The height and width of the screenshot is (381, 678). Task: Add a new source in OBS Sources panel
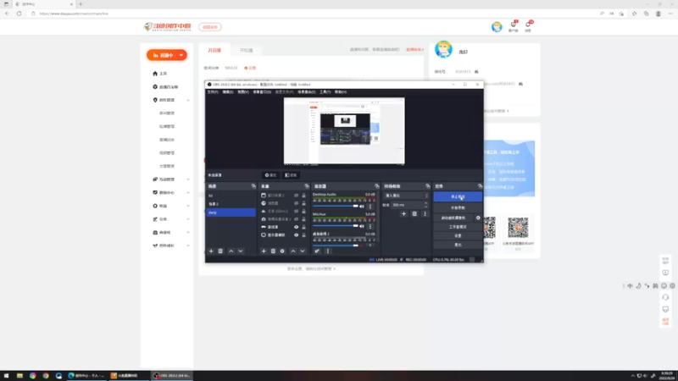(264, 251)
